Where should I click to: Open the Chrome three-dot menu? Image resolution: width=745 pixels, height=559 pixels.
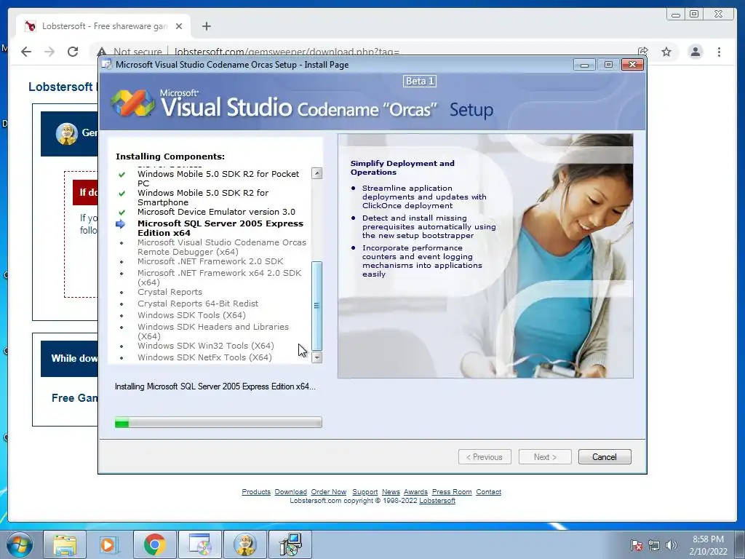coord(719,52)
